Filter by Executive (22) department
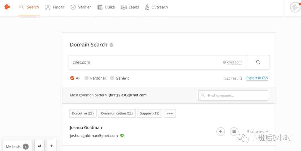301x151 pixels. pos(83,113)
